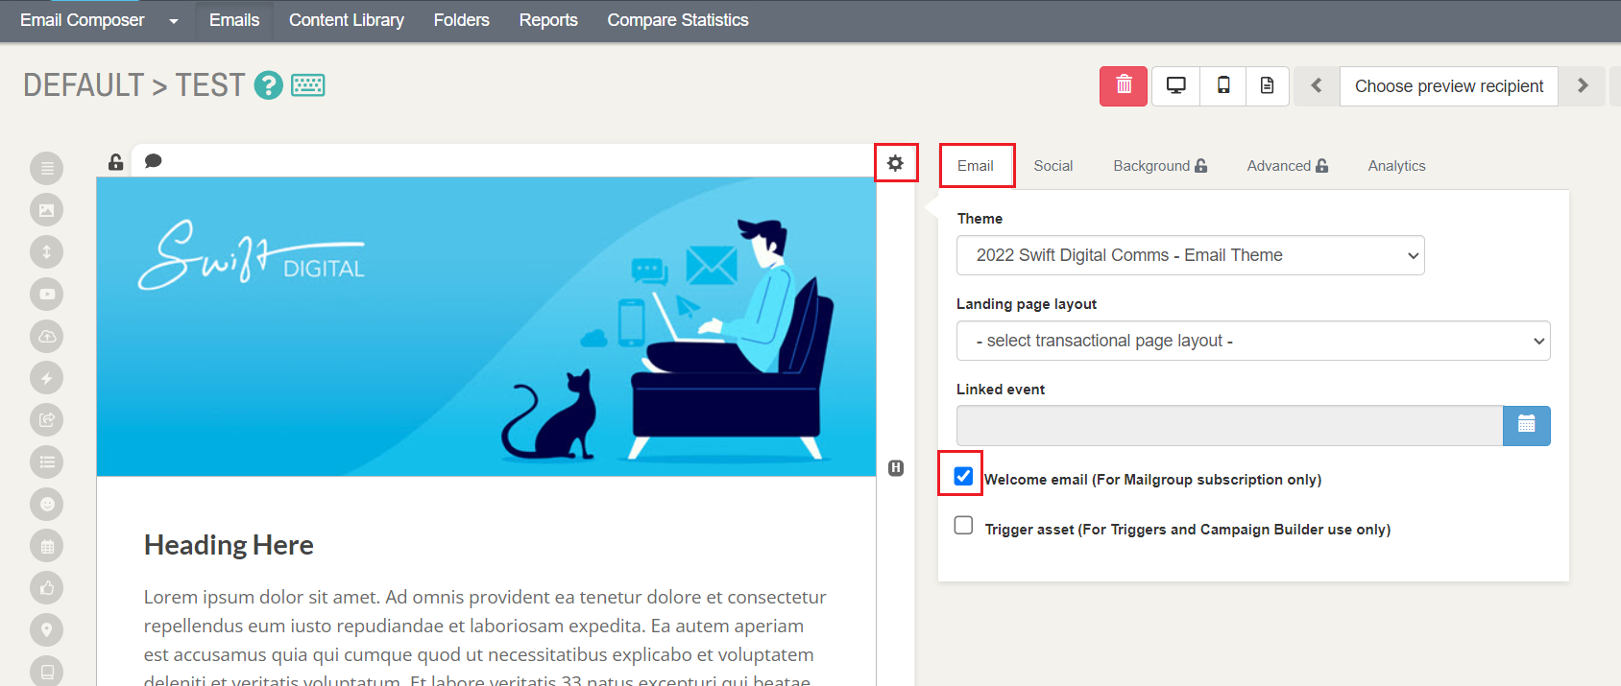Open comments speech bubble icon
Viewport: 1621px width, 686px height.
153,161
